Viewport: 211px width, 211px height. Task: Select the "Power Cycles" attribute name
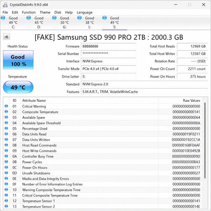32,162
